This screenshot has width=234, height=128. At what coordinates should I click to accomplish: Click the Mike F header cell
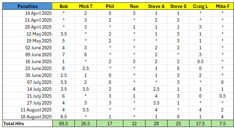(x=223, y=6)
